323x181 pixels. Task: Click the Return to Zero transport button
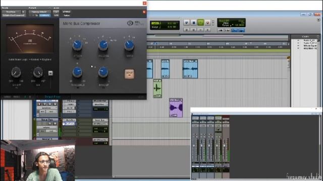(x=187, y=22)
